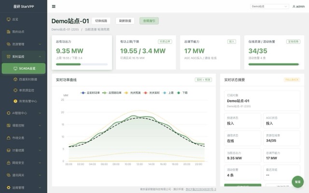This screenshot has height=193, width=309.
Task: Click the 刷新数据 button
Action: [x=125, y=21]
